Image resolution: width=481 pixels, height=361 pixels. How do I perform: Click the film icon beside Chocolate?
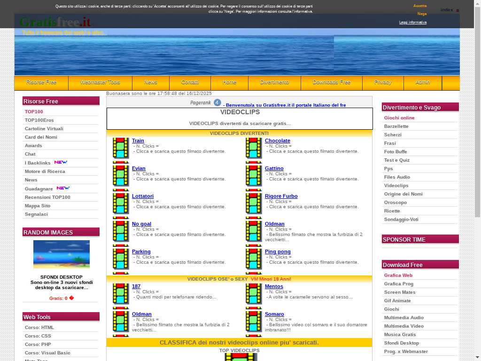point(254,148)
